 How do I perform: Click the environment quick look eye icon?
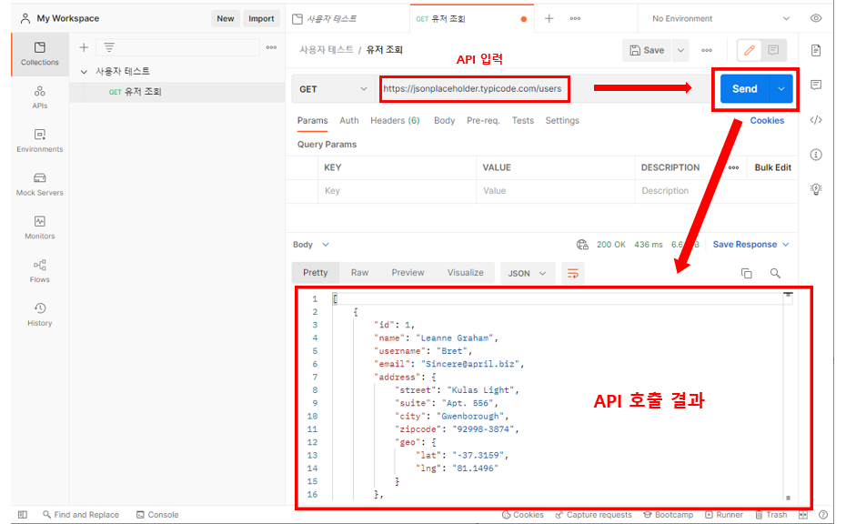click(816, 18)
